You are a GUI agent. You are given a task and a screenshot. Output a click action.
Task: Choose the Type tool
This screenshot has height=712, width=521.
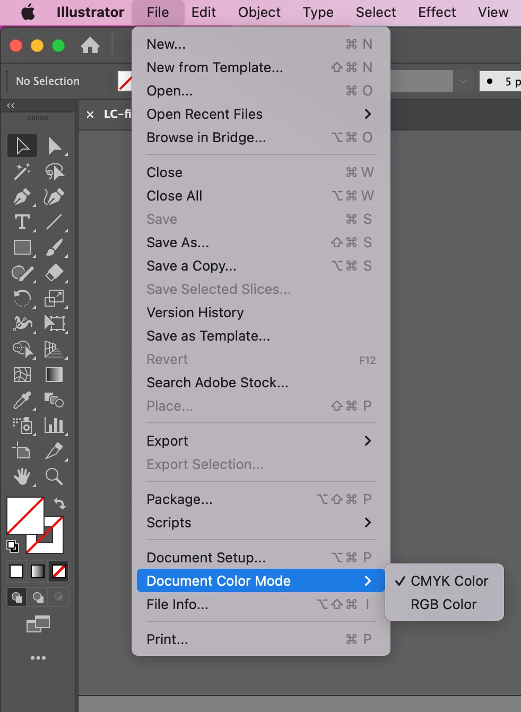coord(22,222)
